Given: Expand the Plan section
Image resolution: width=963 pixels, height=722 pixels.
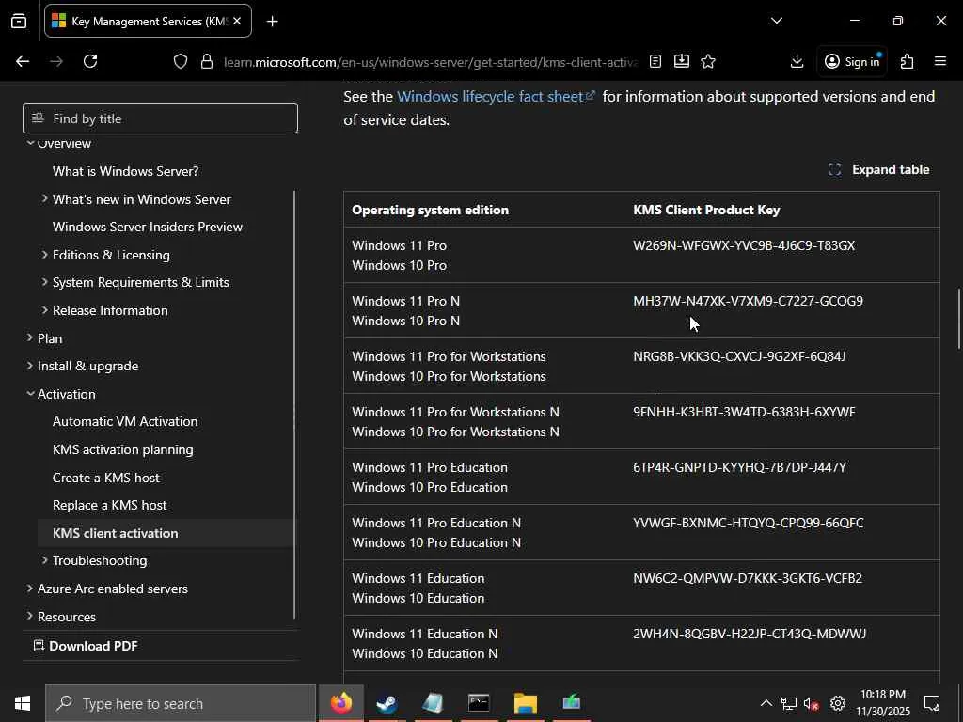Looking at the screenshot, I should (x=30, y=338).
